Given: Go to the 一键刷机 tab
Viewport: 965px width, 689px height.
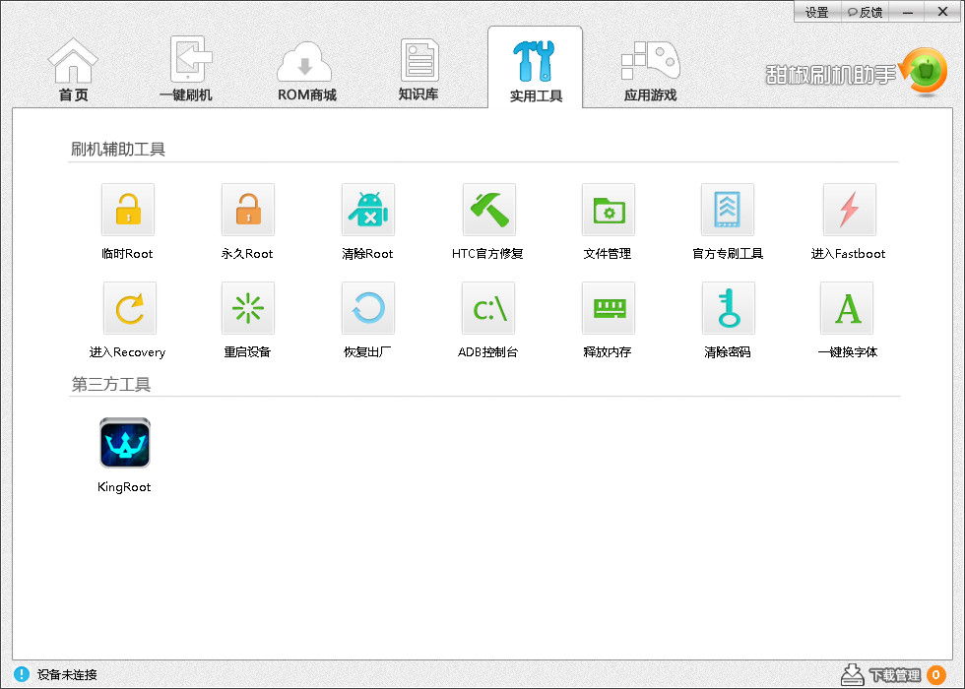Looking at the screenshot, I should 186,69.
